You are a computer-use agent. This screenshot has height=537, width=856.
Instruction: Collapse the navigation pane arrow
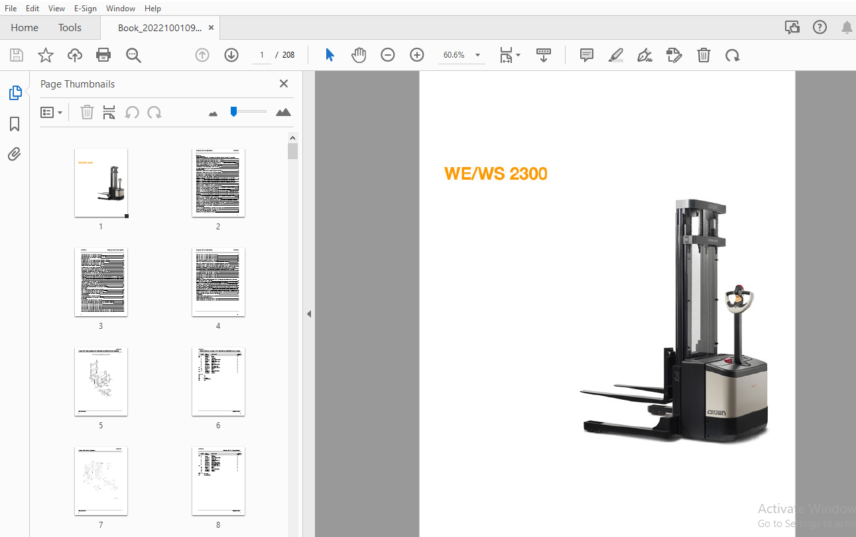tap(309, 314)
